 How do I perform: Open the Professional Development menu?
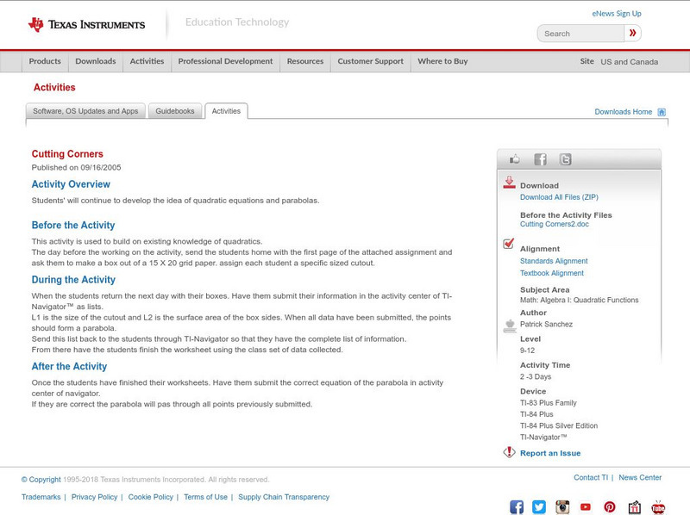click(225, 61)
